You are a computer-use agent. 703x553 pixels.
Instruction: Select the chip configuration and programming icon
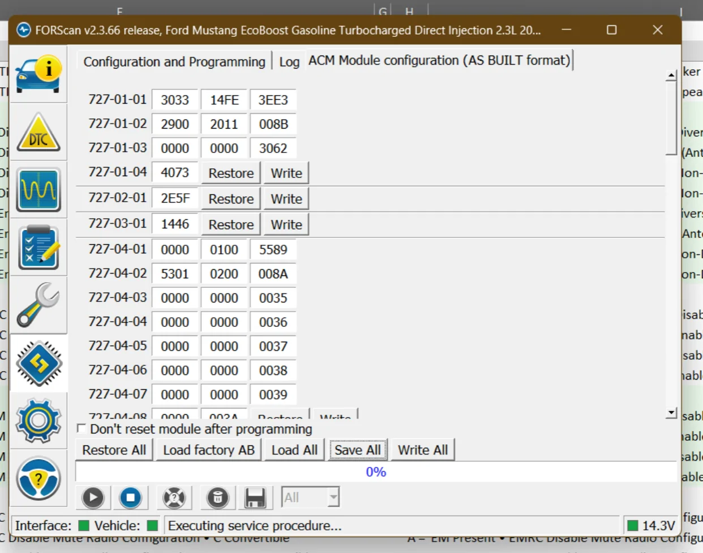point(38,363)
